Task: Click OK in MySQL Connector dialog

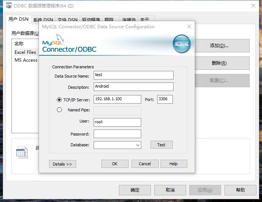Action: [115, 164]
